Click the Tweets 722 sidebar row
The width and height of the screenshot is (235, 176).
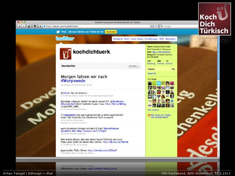click(x=161, y=69)
